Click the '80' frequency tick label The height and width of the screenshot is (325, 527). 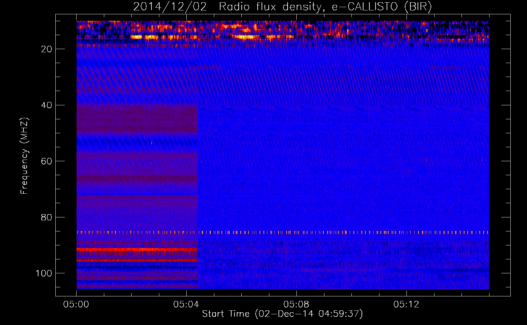click(x=47, y=217)
